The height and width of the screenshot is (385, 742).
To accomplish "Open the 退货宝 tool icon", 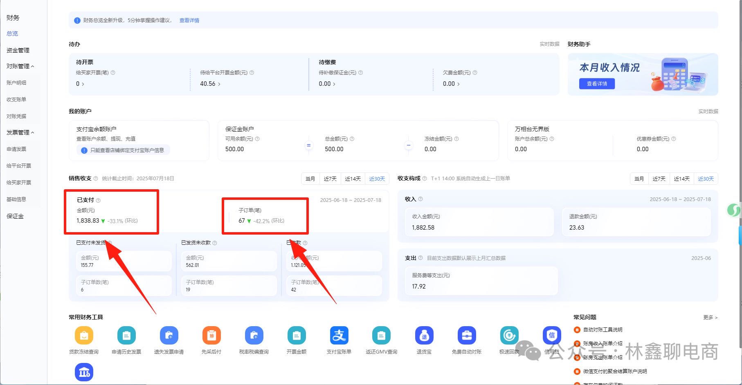I will [424, 335].
